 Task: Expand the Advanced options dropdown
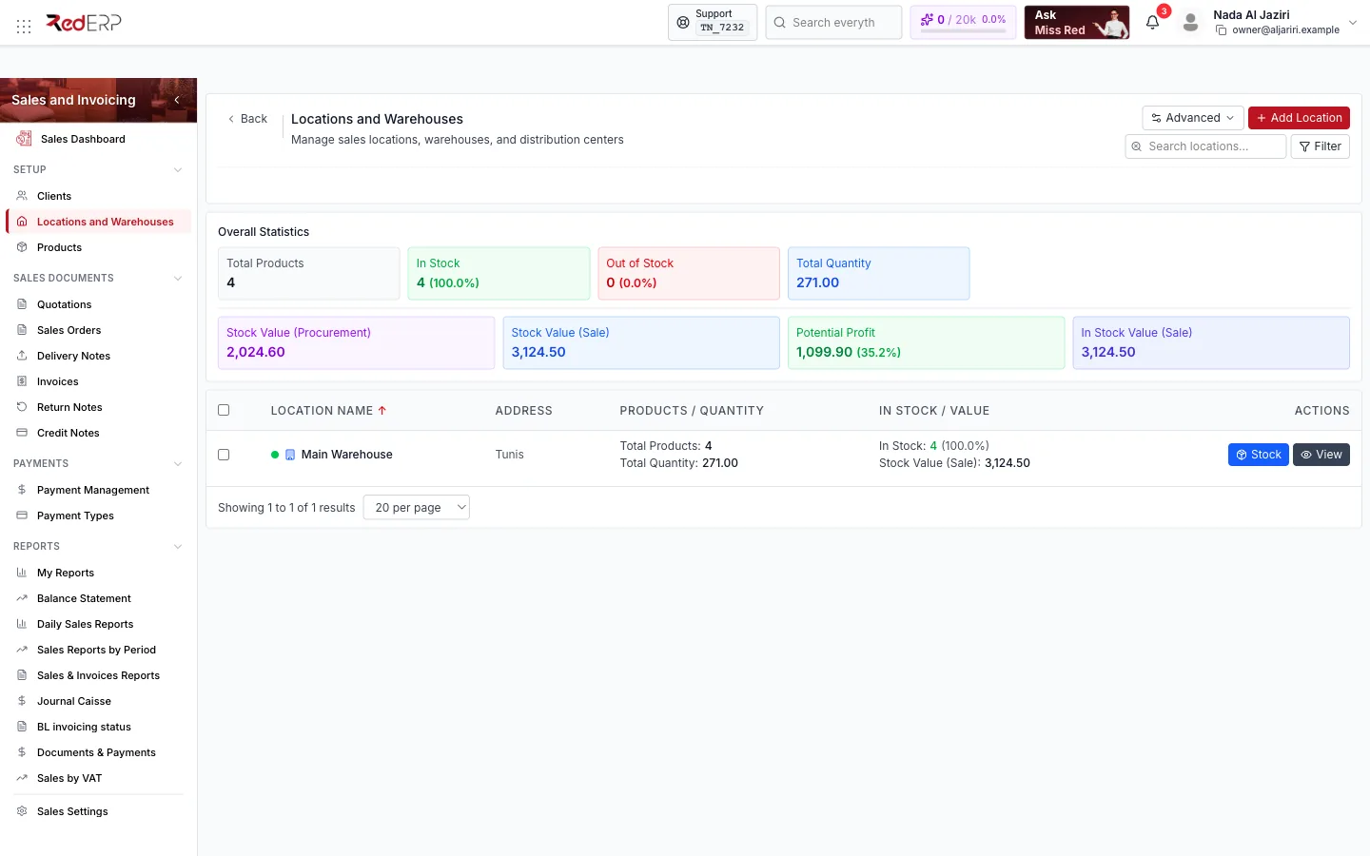click(1193, 118)
